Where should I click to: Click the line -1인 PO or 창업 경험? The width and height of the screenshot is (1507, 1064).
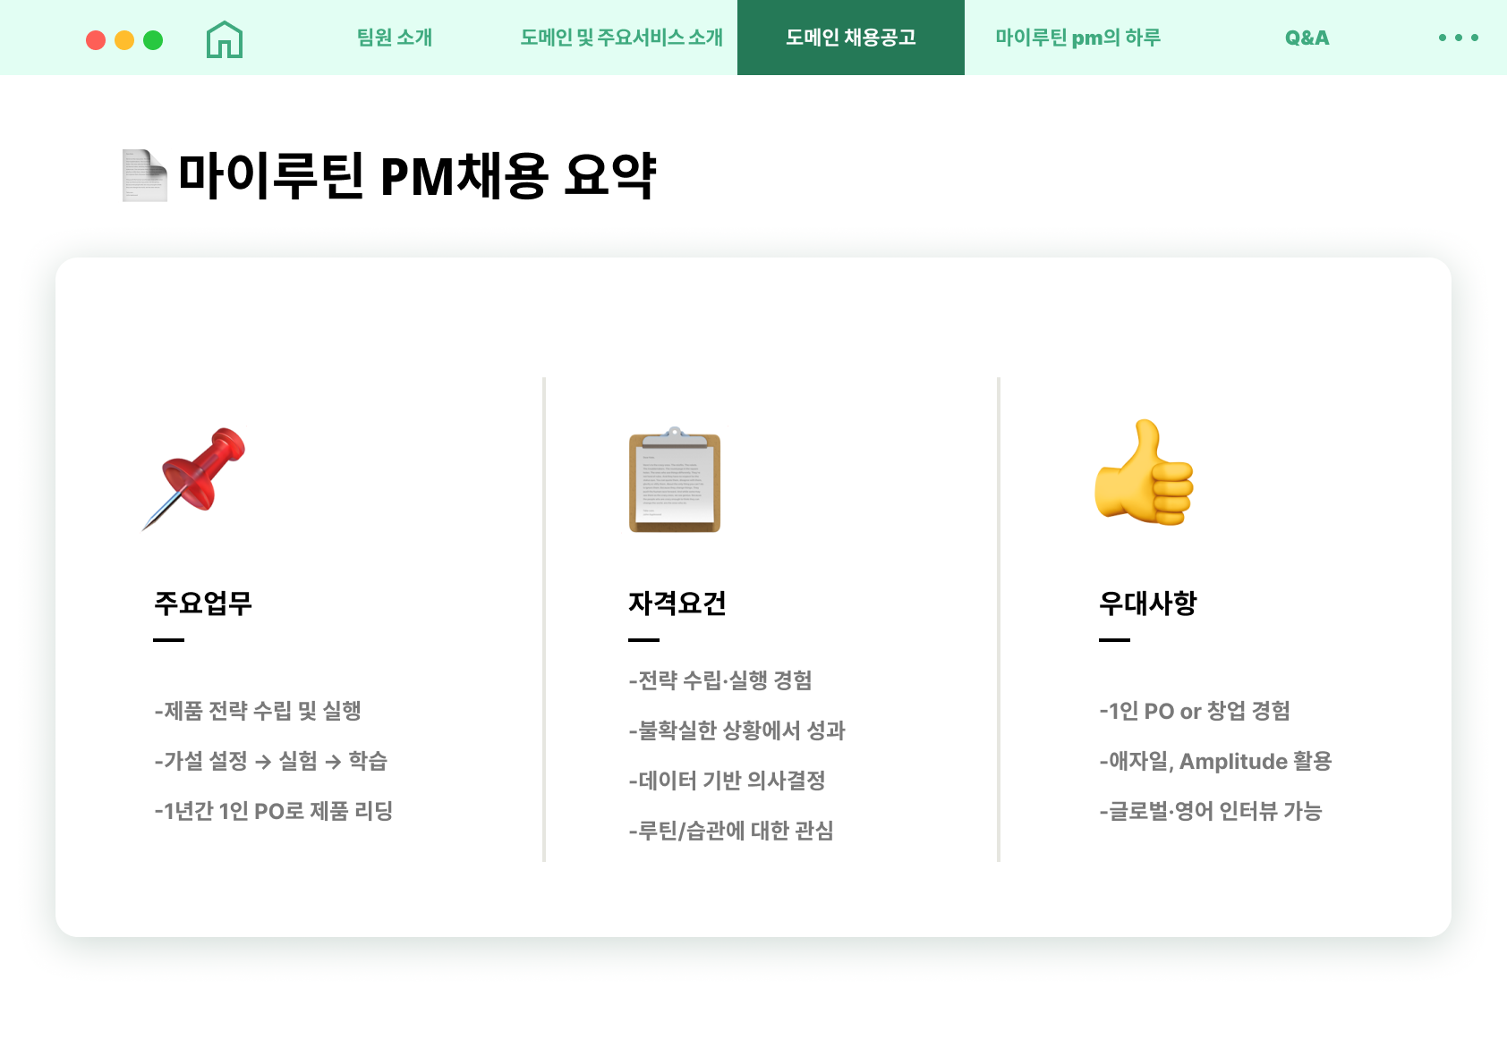click(1195, 711)
